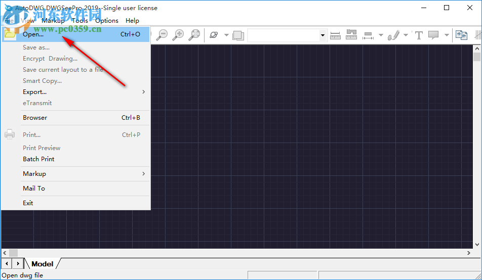The image size is (482, 280).
Task: Expand the callout tool dropdown arrow
Action: [x=447, y=35]
